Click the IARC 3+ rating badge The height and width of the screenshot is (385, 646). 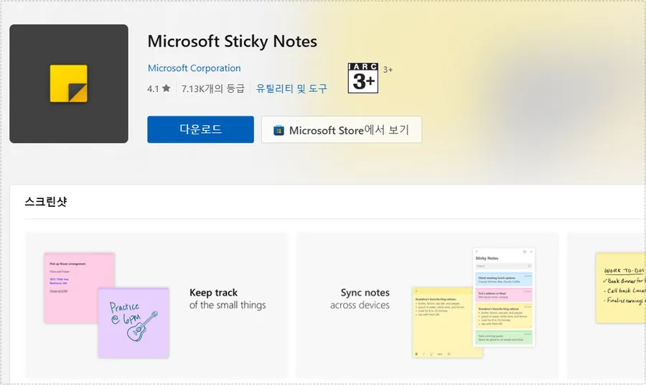click(x=363, y=78)
